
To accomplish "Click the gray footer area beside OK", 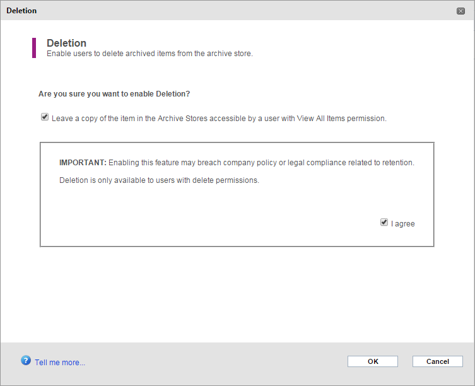I will (212, 361).
